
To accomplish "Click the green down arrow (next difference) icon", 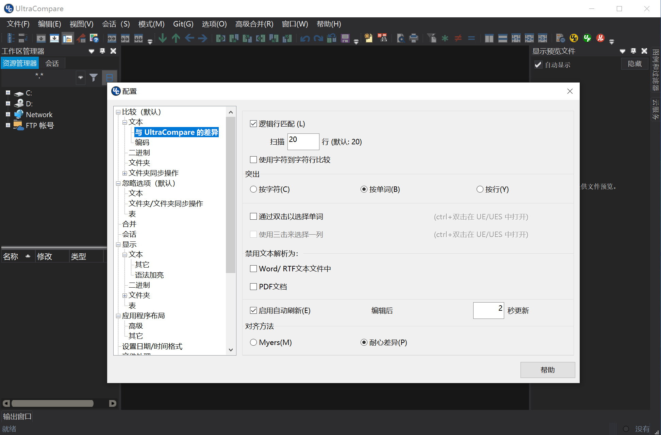I will point(163,38).
